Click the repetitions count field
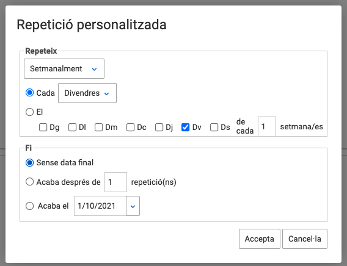This screenshot has height=266, width=347. click(x=115, y=182)
